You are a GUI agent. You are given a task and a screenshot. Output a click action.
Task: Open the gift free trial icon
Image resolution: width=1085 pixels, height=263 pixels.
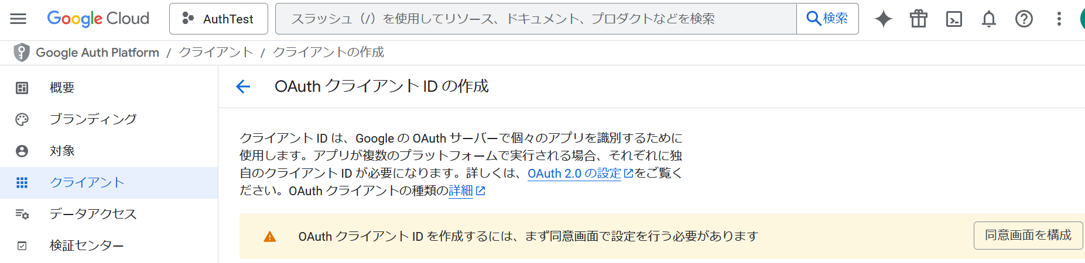(918, 19)
